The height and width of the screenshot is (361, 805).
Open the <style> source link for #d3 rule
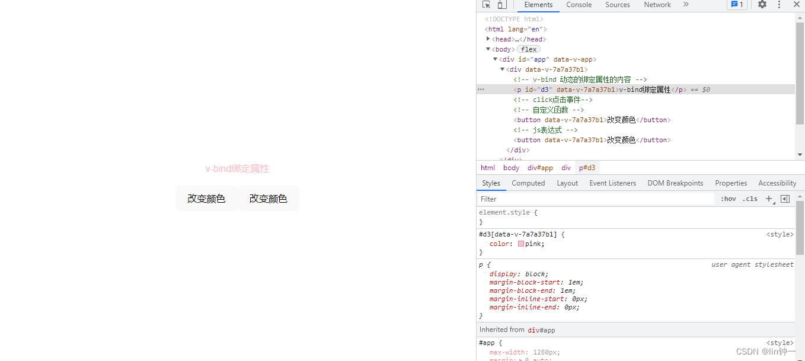tap(780, 235)
